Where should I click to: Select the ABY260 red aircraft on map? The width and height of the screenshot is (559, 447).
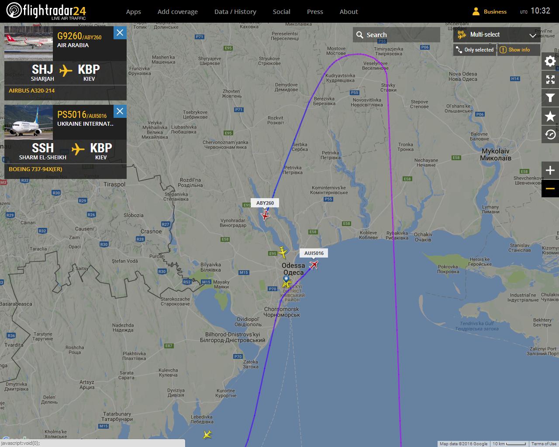pyautogui.click(x=265, y=215)
